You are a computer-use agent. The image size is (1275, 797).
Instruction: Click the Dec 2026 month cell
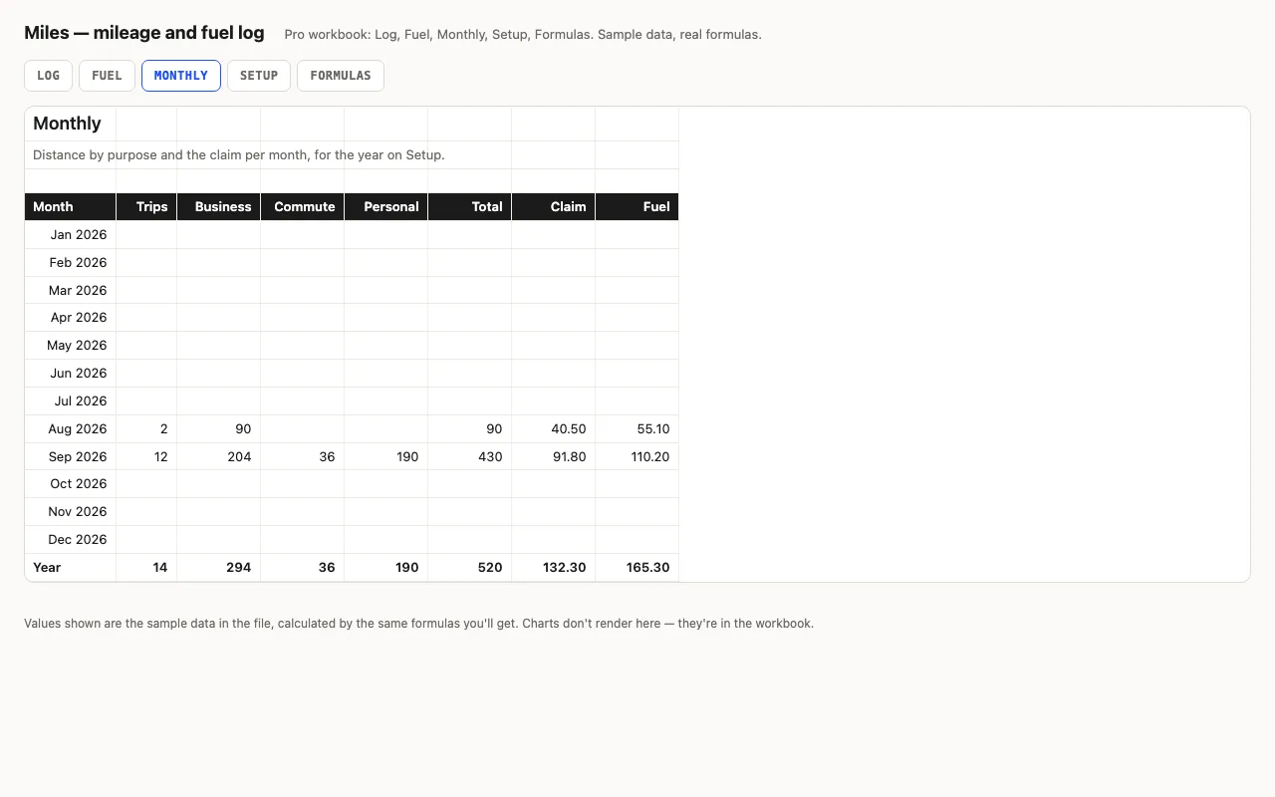tap(71, 540)
